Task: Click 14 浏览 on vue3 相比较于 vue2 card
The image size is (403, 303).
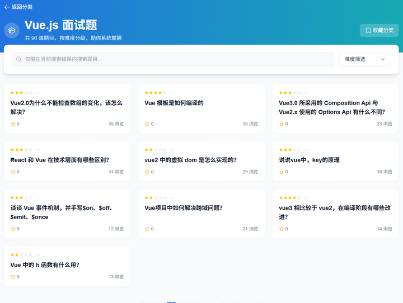Action: (x=385, y=229)
